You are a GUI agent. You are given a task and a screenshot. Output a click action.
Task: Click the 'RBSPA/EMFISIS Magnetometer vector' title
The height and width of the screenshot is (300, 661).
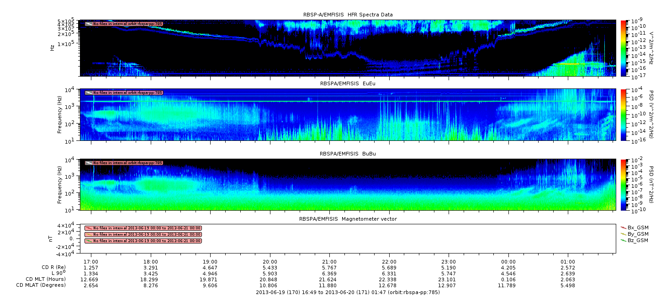(x=348, y=219)
